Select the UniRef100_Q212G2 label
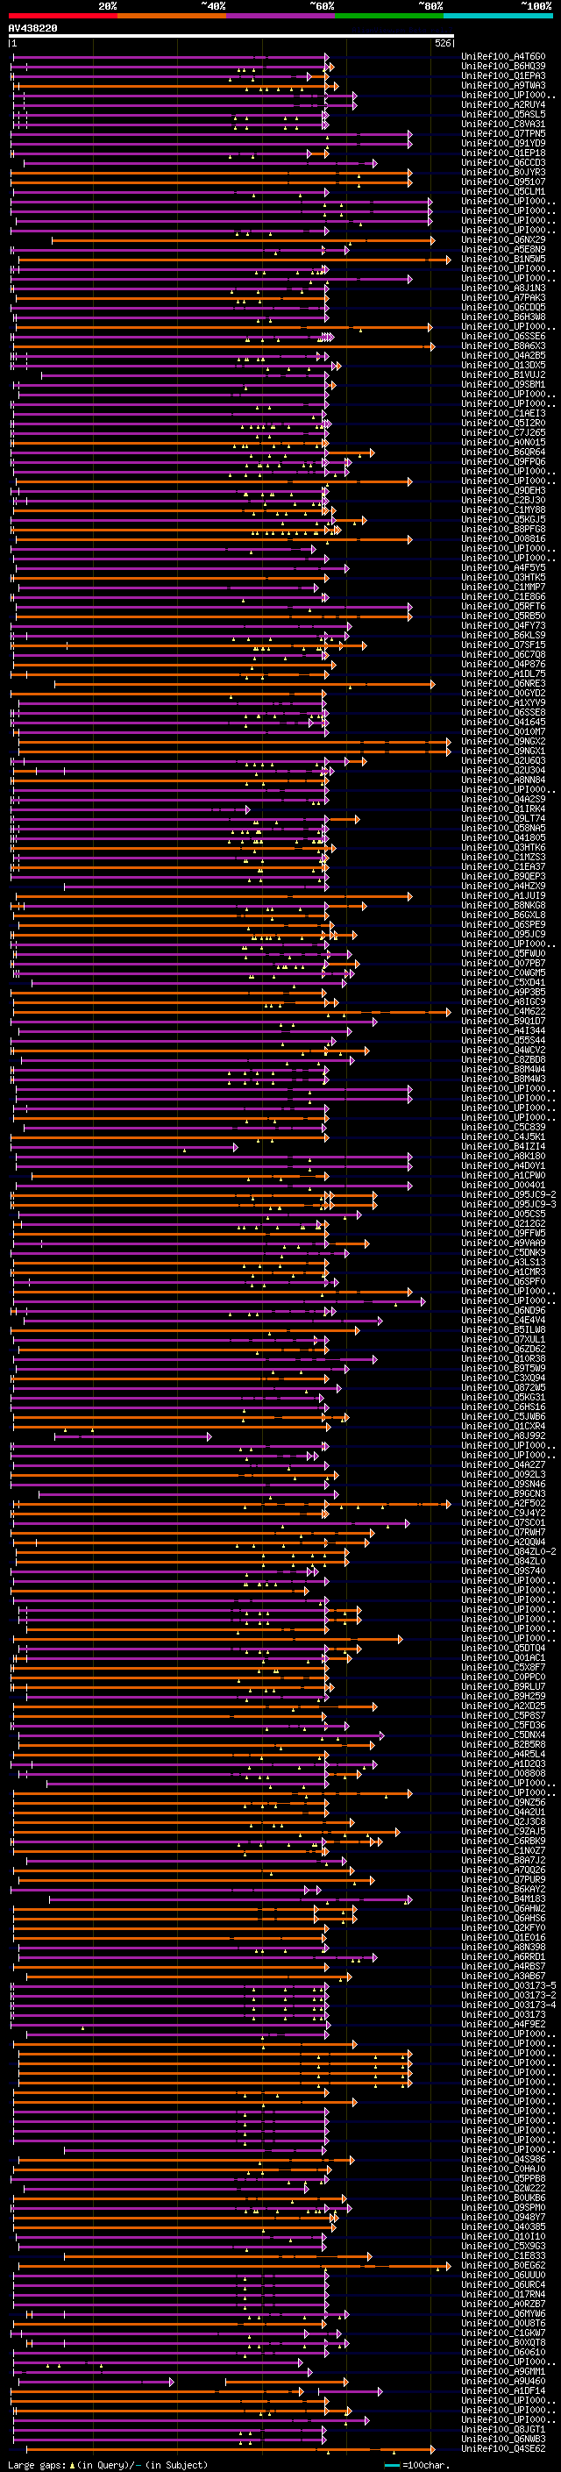The width and height of the screenshot is (561, 2472). click(503, 1223)
